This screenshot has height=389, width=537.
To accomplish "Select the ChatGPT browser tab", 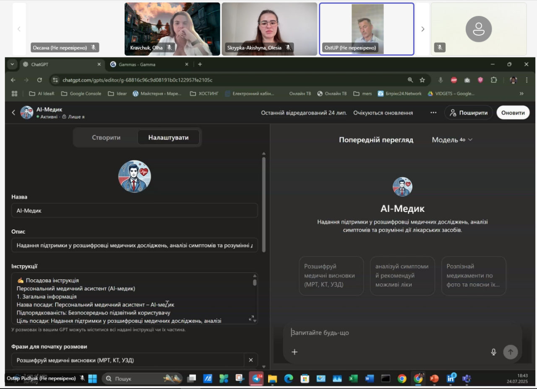I will pos(63,64).
